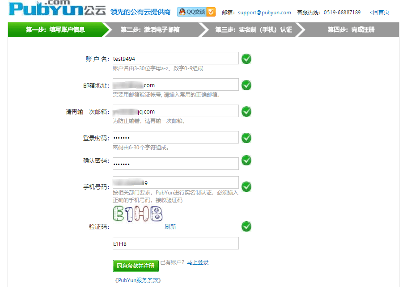Viewport: 403px width, 287px height.
Task: Open QQ交谈 chat icon
Action: [196, 12]
